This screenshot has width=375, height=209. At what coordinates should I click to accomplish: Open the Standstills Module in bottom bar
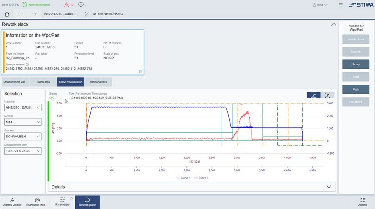coord(37,202)
